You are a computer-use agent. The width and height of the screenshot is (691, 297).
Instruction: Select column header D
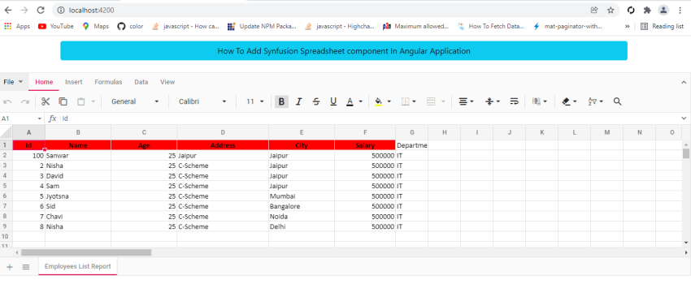click(223, 132)
